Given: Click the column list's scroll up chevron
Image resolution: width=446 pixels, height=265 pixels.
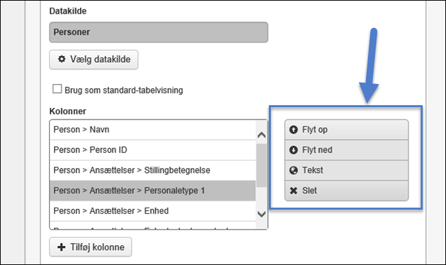Looking at the screenshot, I should pos(261,135).
